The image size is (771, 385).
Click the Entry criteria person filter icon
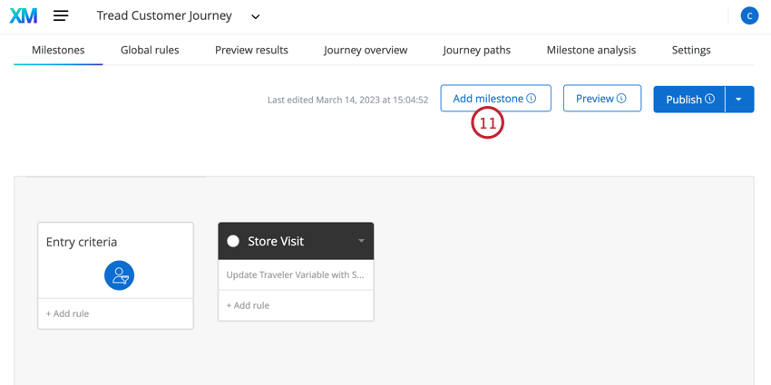tap(119, 275)
